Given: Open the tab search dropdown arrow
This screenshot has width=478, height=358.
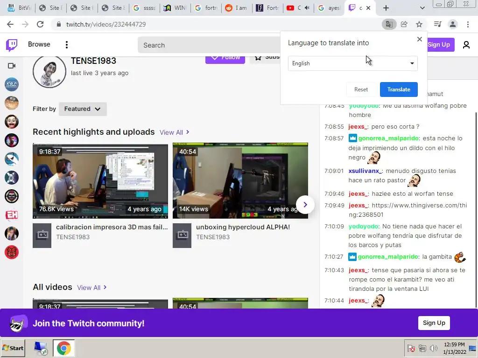Looking at the screenshot, I should tap(422, 8).
